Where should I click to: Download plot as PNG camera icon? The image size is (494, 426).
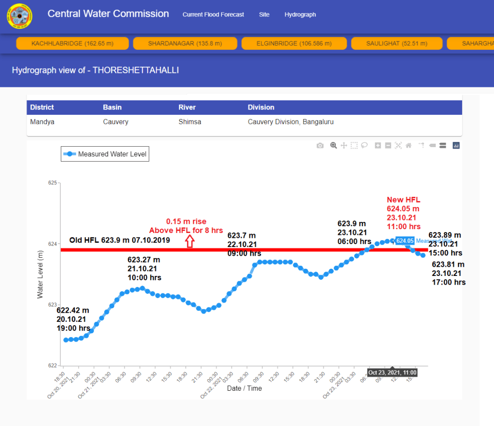click(x=320, y=145)
